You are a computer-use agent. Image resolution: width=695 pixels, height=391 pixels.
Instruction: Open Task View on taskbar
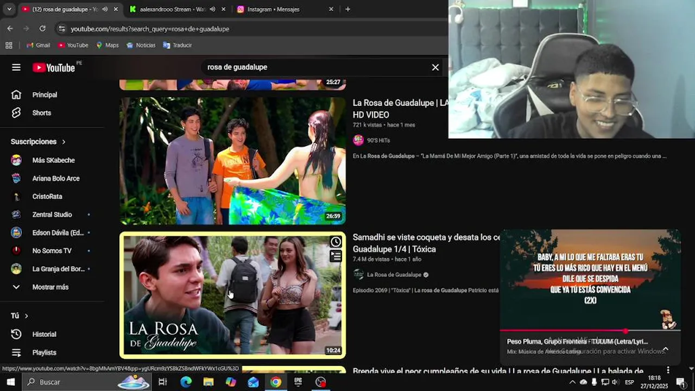point(162,382)
